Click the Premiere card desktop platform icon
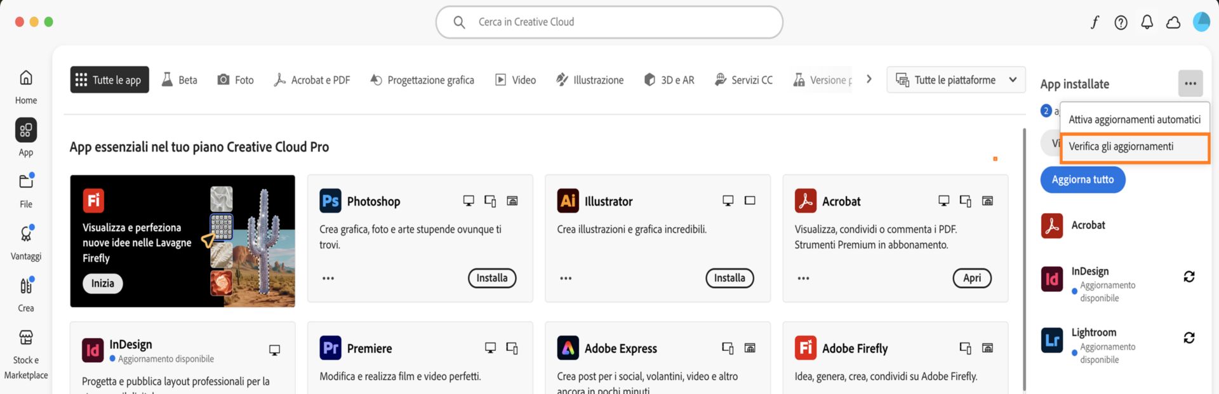1219x394 pixels. tap(490, 348)
